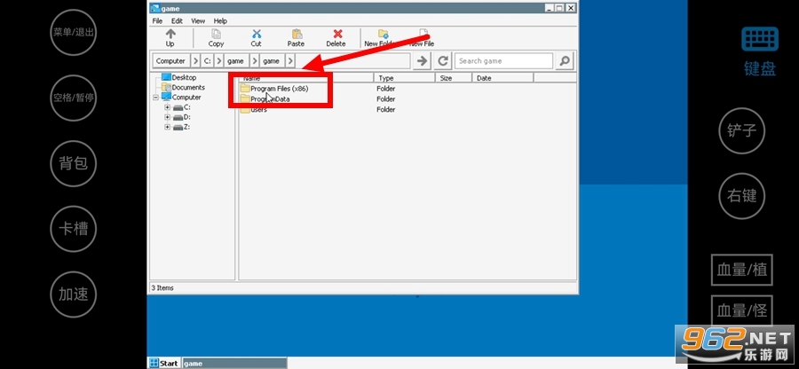Screen dimensions: 799x369
Task: Open the on-screen keyboard icon
Action: tap(759, 39)
